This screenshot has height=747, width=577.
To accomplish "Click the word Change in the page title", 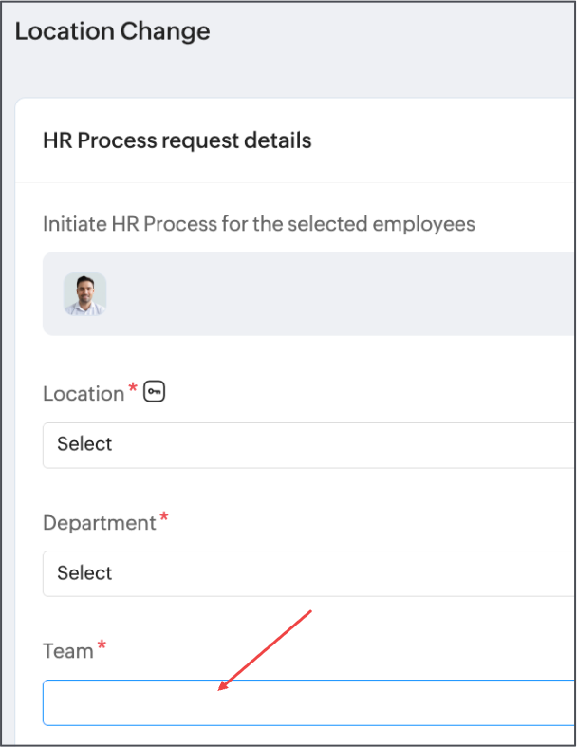I will coord(165,31).
